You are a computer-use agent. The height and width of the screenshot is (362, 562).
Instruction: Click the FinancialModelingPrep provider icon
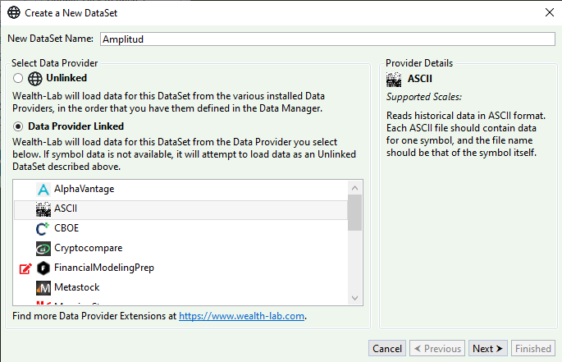coord(44,268)
